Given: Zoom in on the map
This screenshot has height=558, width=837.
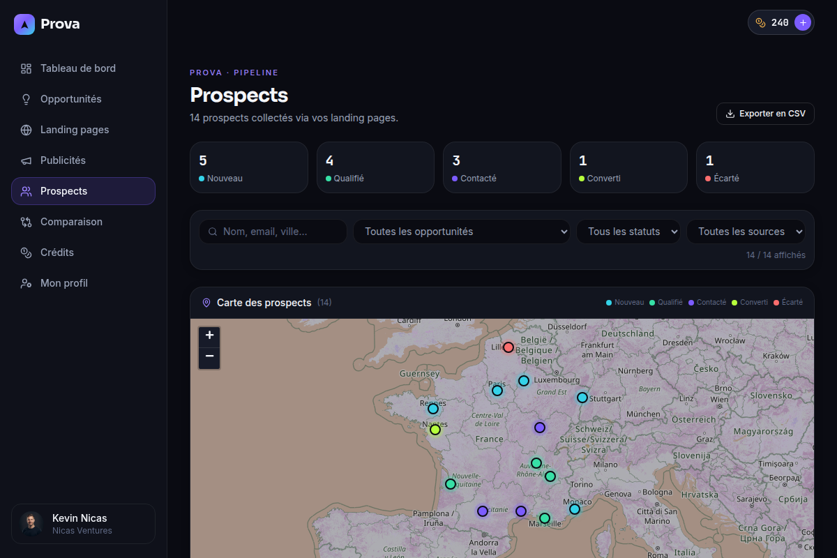Looking at the screenshot, I should click(209, 335).
